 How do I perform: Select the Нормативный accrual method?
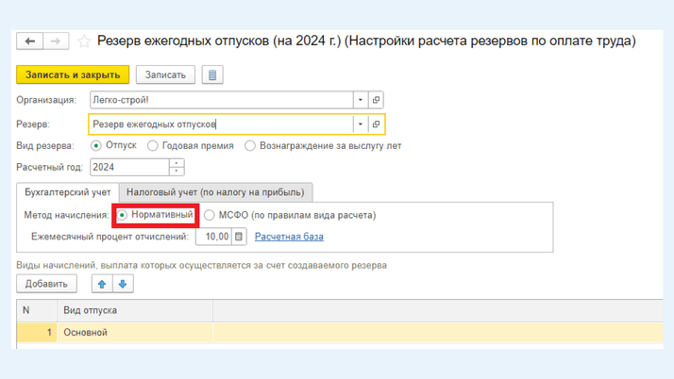pos(123,215)
